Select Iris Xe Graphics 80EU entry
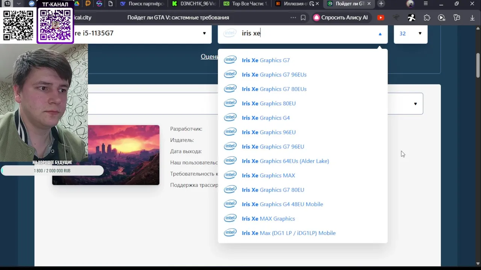Screen dimensions: 481x270 (x=303, y=103)
